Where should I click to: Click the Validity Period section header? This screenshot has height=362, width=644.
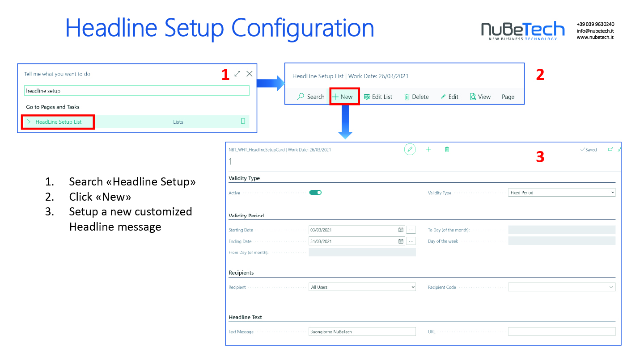pos(246,215)
